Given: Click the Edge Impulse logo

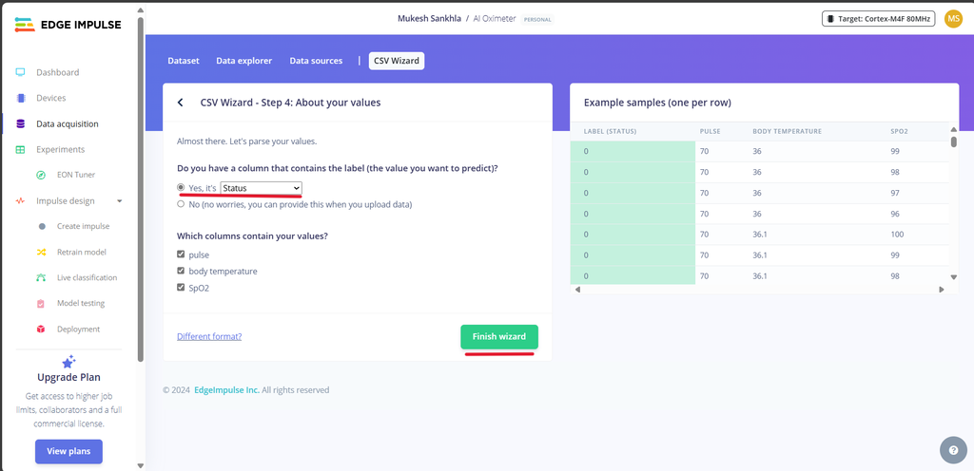Looking at the screenshot, I should tap(68, 25).
